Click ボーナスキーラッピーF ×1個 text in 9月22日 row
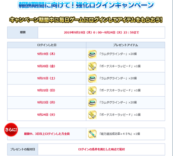Image resolution: width=173 pixels, height=156 pixels. 120,90
